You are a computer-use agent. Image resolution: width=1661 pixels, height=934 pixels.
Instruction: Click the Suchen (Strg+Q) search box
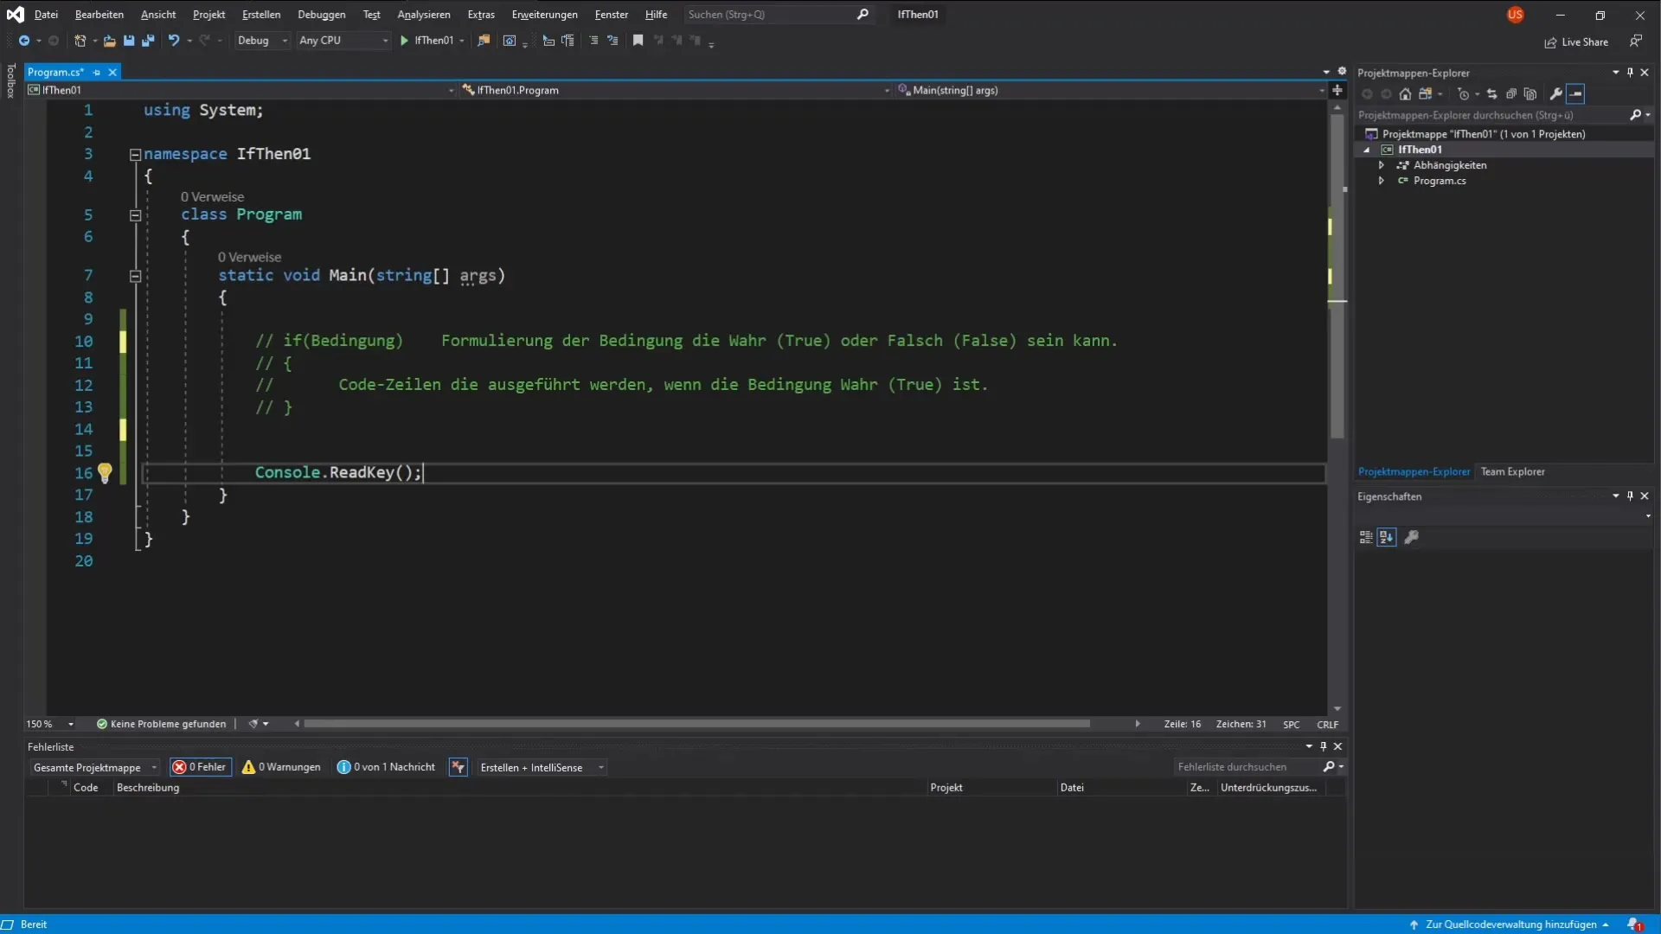(778, 15)
